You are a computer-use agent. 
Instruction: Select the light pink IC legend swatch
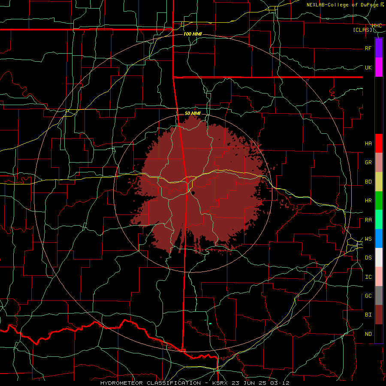(379, 277)
